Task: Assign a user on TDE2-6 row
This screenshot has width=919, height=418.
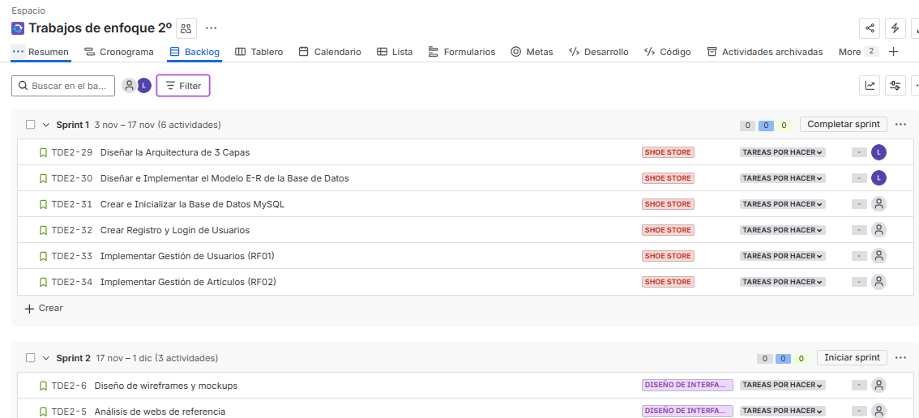Action: click(x=878, y=385)
